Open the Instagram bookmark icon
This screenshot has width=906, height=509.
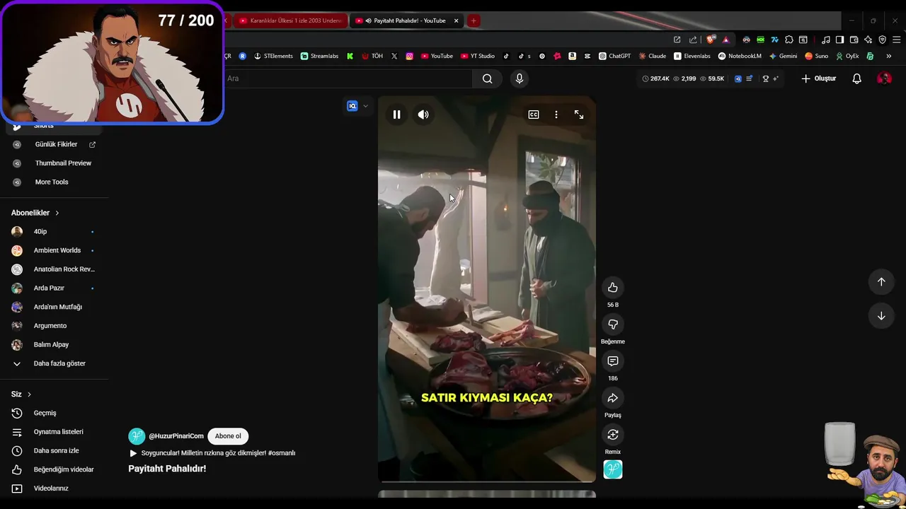point(409,56)
